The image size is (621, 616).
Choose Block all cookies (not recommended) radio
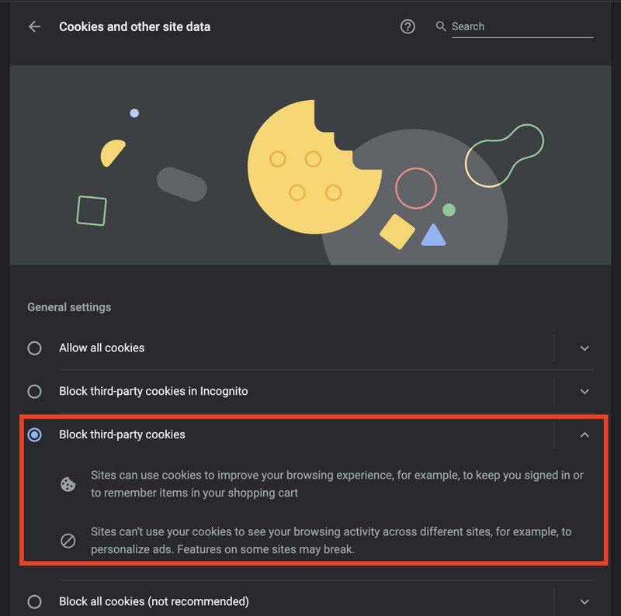pos(34,601)
